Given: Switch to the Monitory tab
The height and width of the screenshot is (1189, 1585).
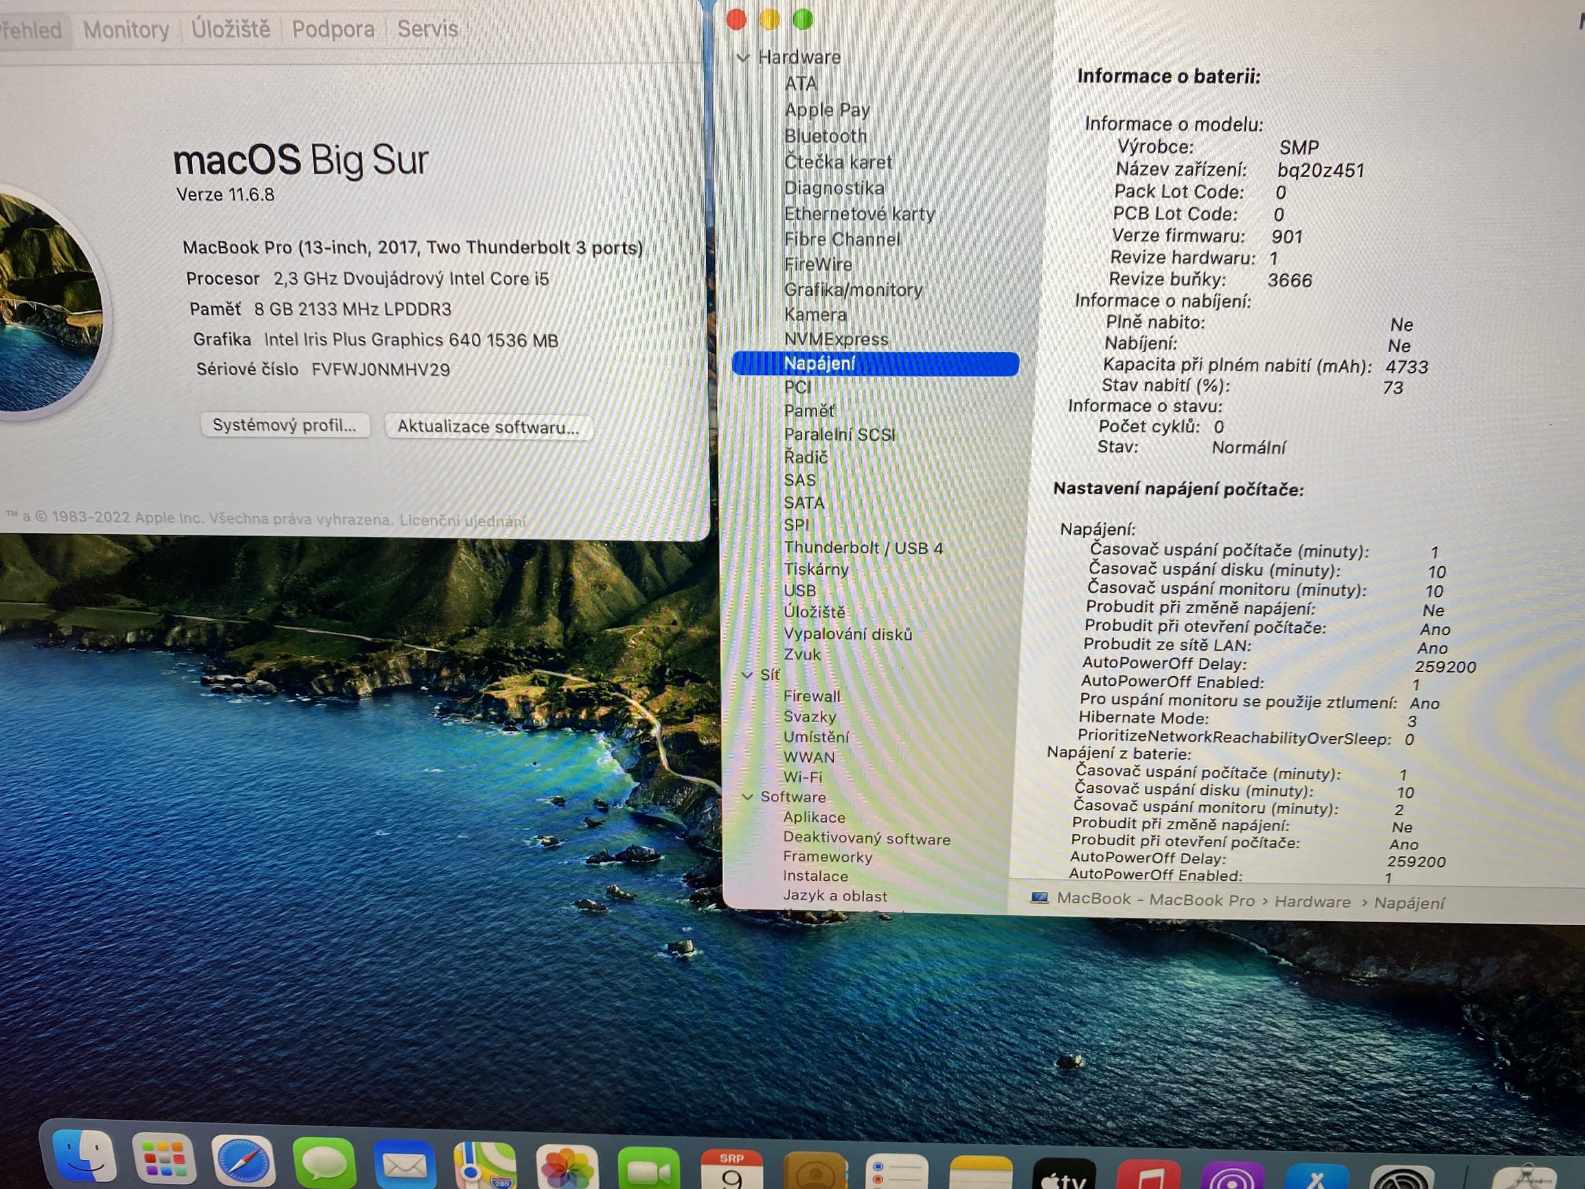Looking at the screenshot, I should [x=126, y=30].
